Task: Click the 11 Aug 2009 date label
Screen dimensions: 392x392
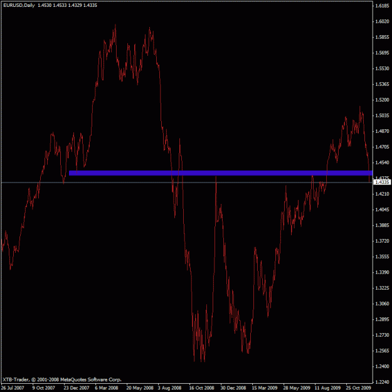Action: [327, 388]
